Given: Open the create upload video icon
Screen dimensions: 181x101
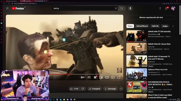Looking at the screenshot, I should (160, 8).
